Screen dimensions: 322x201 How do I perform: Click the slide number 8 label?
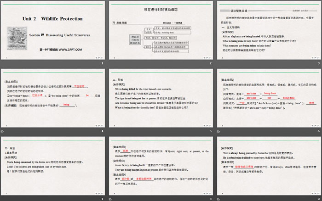point(210,198)
